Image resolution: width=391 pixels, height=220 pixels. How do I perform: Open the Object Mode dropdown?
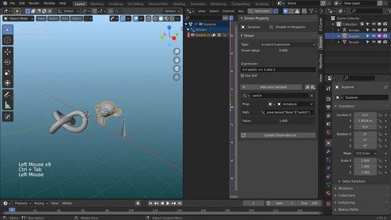point(18,18)
